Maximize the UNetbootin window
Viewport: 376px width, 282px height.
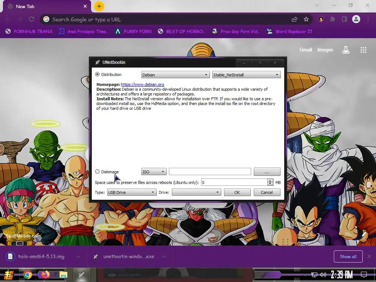[x=260, y=62]
